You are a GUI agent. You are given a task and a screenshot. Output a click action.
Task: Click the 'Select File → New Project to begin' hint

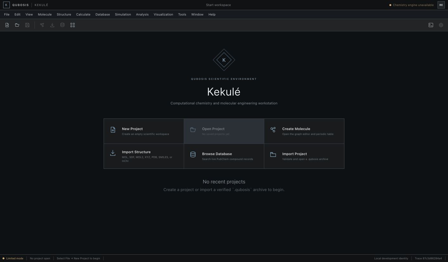[x=78, y=259]
